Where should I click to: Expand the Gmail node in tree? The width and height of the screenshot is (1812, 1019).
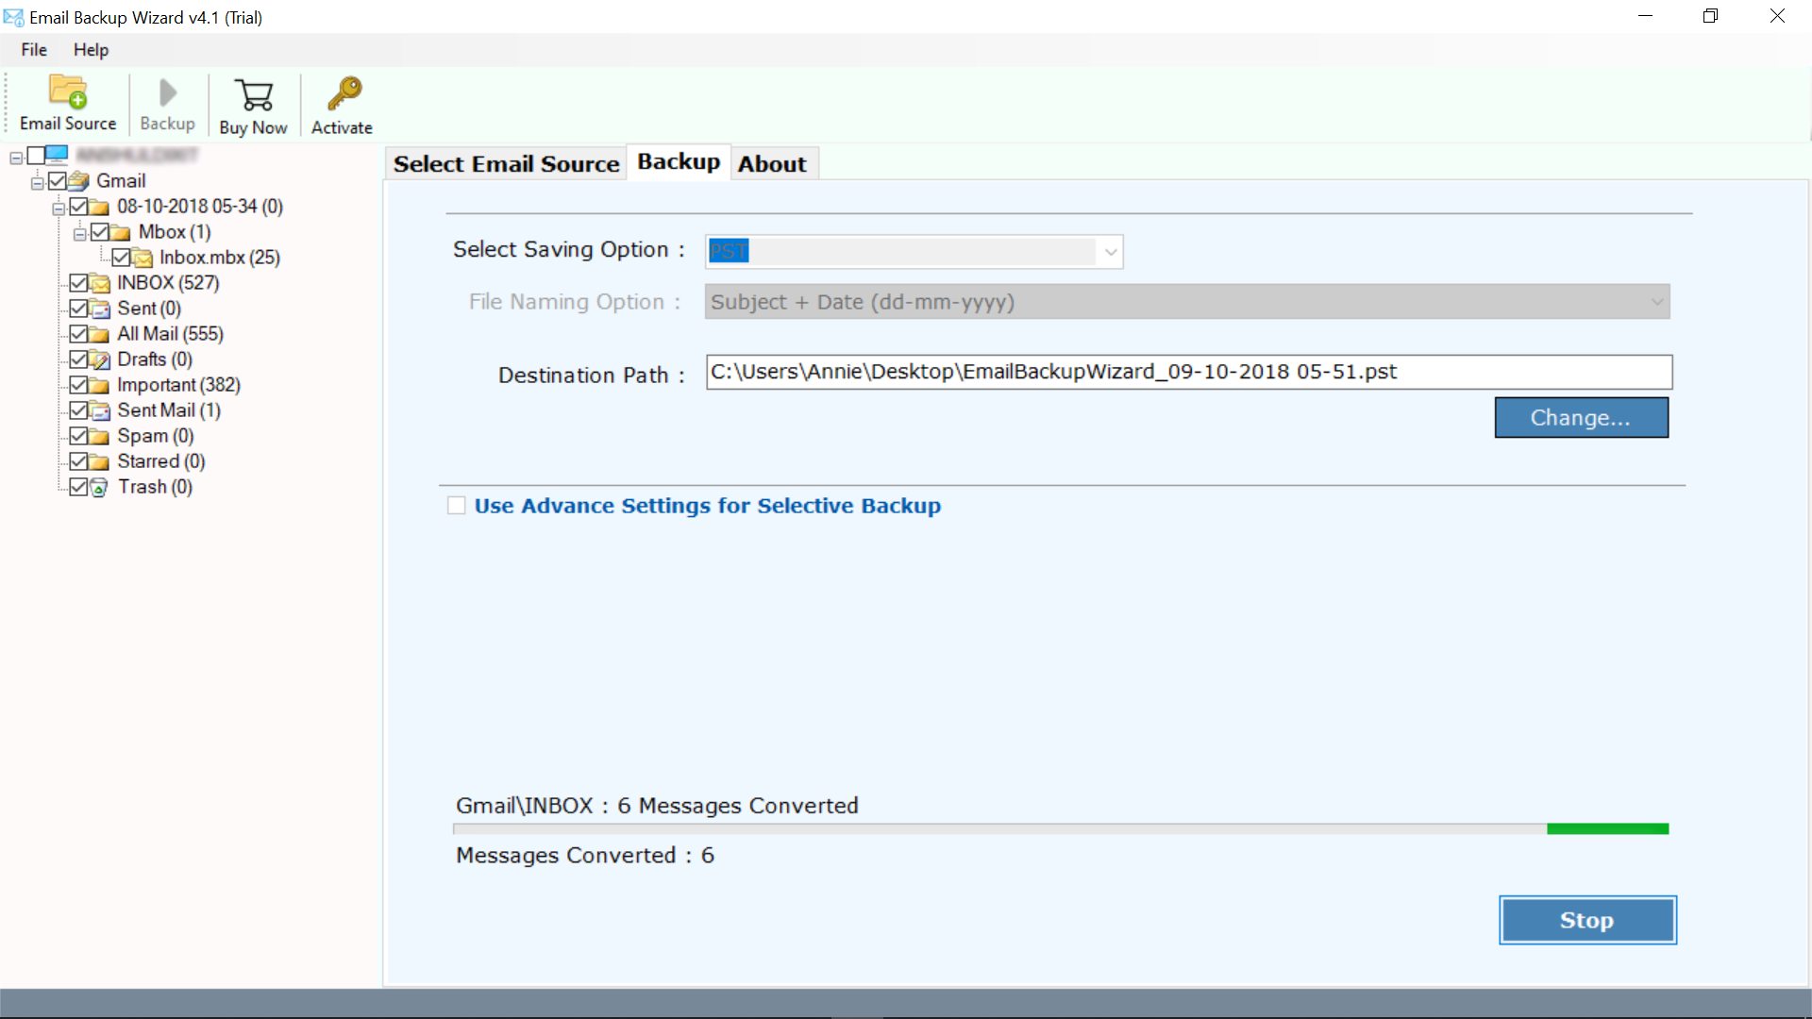38,180
